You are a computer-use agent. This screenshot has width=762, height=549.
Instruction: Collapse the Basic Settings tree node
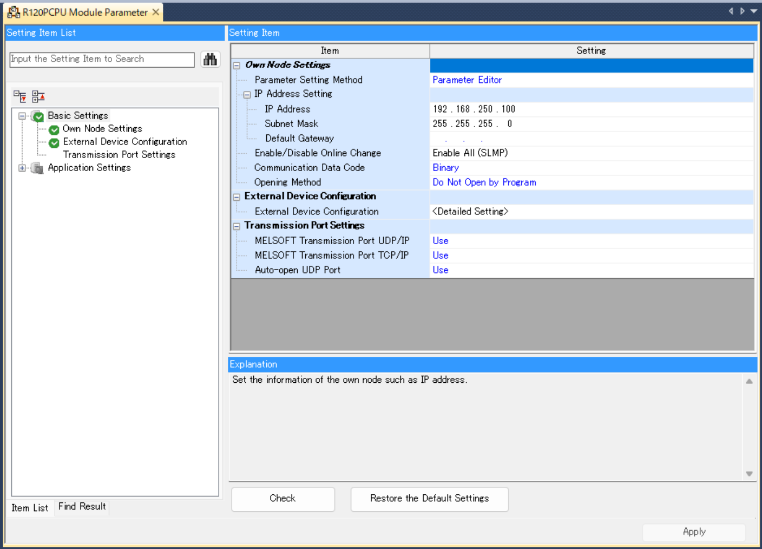pyautogui.click(x=22, y=116)
